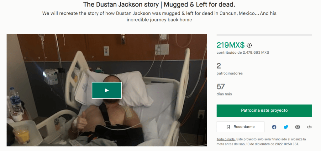
Task: Click the backer count number 2
Action: pos(218,66)
